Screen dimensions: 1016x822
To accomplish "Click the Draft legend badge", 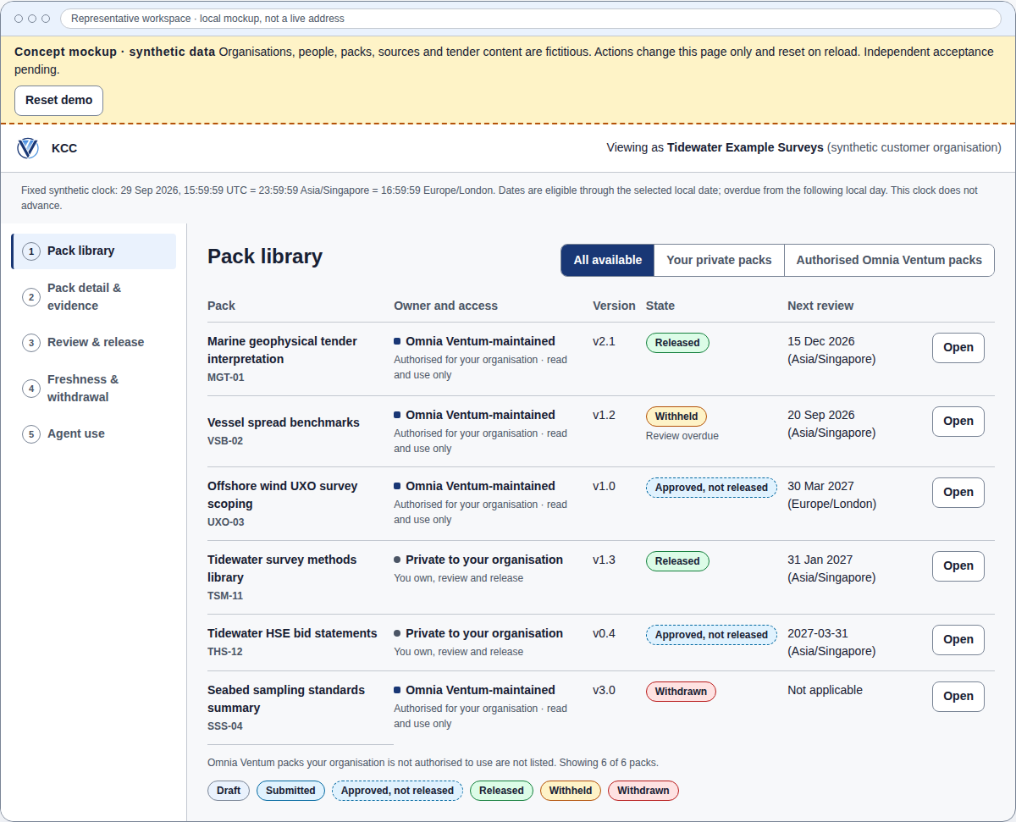I will click(229, 791).
